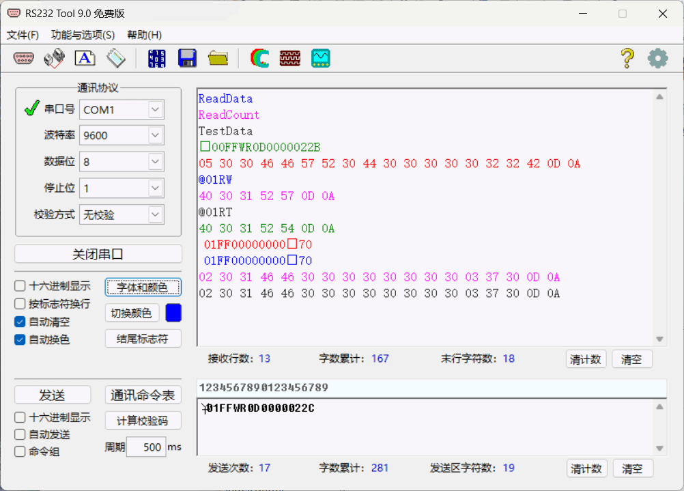Click the yellow open folder icon
The image size is (684, 491).
point(218,58)
